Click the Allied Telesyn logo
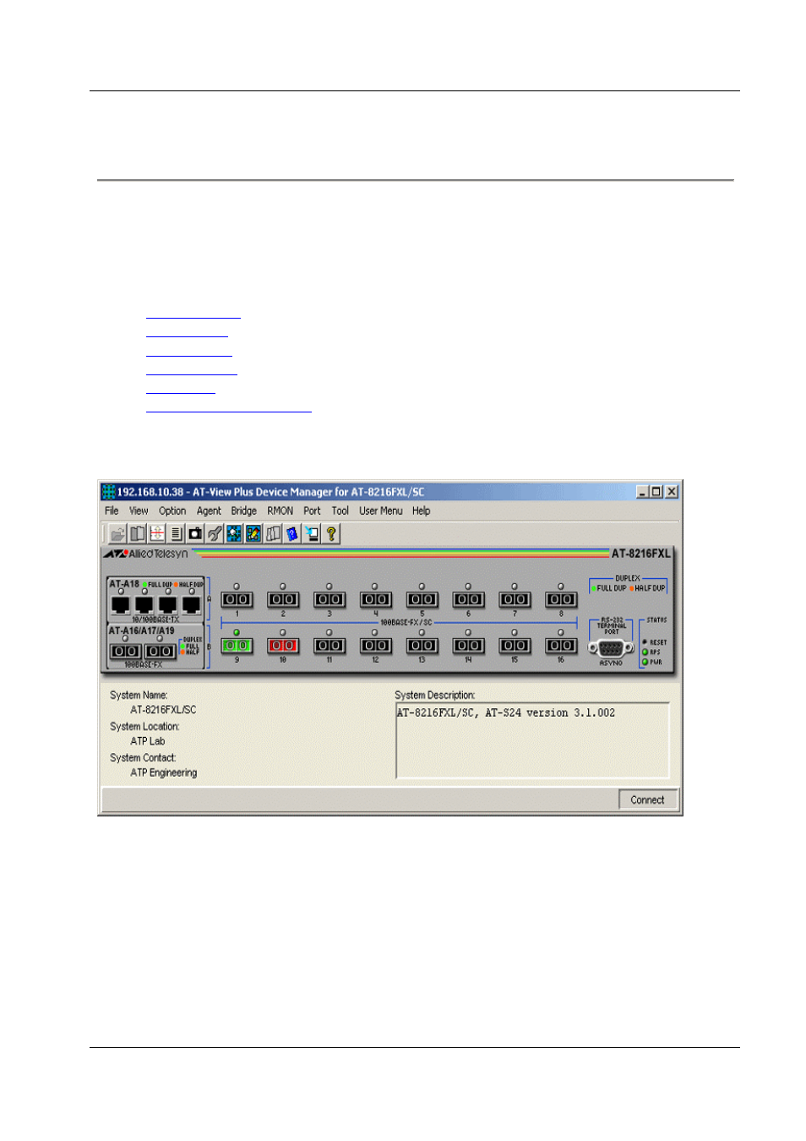Viewport: 806px width, 1141px height. click(x=146, y=554)
